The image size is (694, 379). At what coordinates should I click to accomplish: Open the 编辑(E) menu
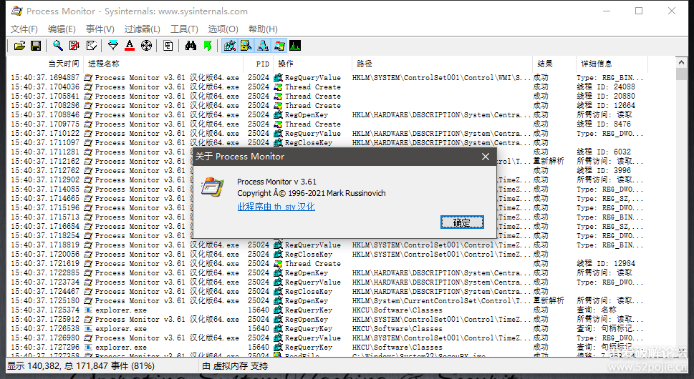[x=62, y=29]
